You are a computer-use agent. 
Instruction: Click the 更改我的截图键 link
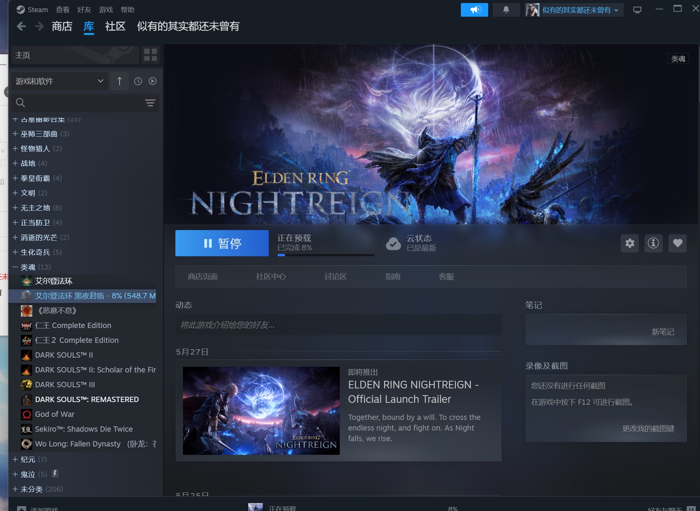(648, 429)
